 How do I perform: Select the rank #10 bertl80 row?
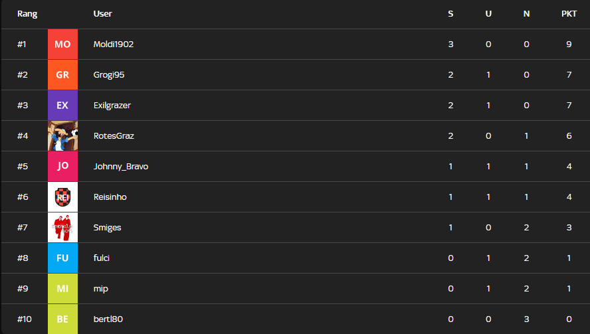[296, 319]
